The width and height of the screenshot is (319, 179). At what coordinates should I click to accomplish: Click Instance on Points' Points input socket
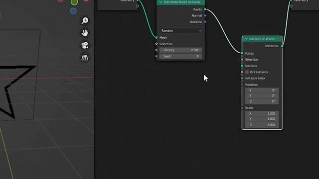tap(242, 53)
